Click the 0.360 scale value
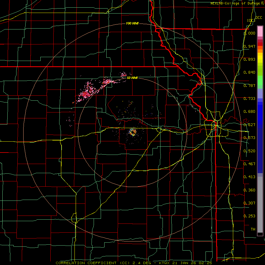This screenshot has height=265, width=265. click(249, 190)
